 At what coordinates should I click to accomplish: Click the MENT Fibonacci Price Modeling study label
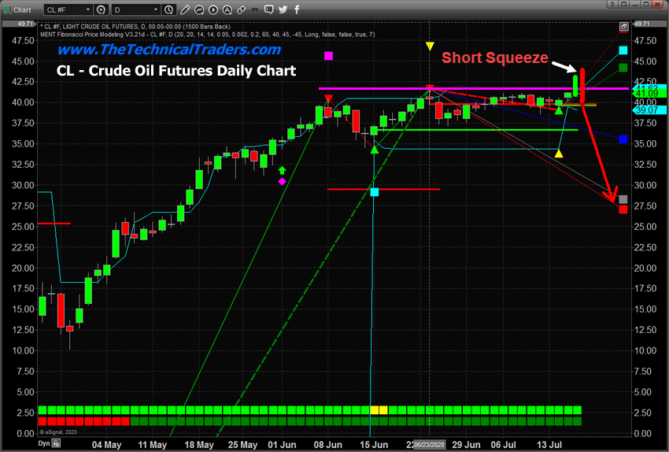click(208, 35)
